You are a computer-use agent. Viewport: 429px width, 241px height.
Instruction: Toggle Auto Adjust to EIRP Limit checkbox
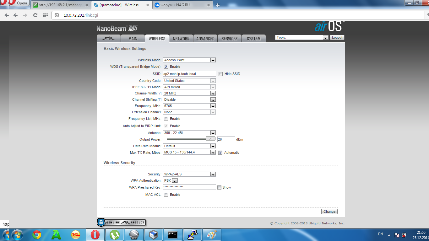pyautogui.click(x=166, y=126)
